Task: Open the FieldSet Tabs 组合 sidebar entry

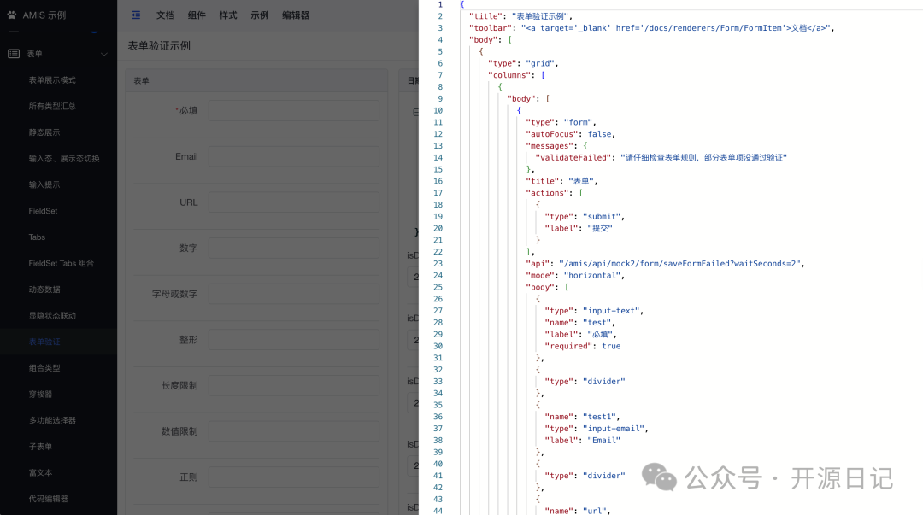Action: point(62,263)
